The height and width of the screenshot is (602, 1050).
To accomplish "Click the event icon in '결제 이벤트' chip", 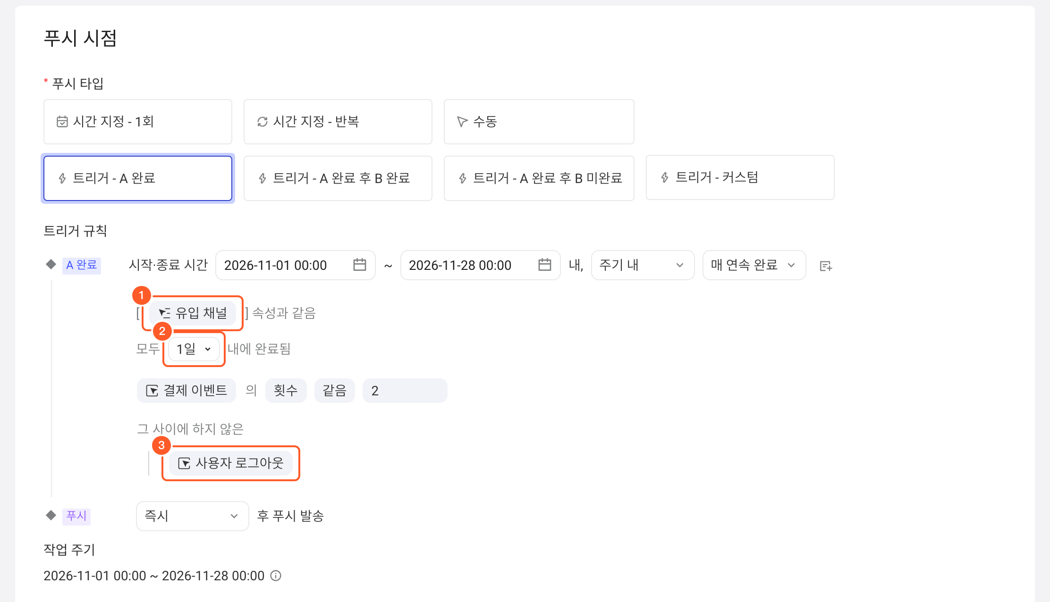I will coord(152,391).
